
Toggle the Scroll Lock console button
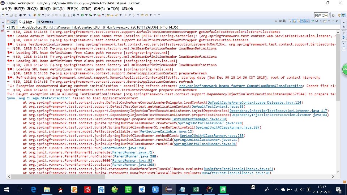pos(294,21)
